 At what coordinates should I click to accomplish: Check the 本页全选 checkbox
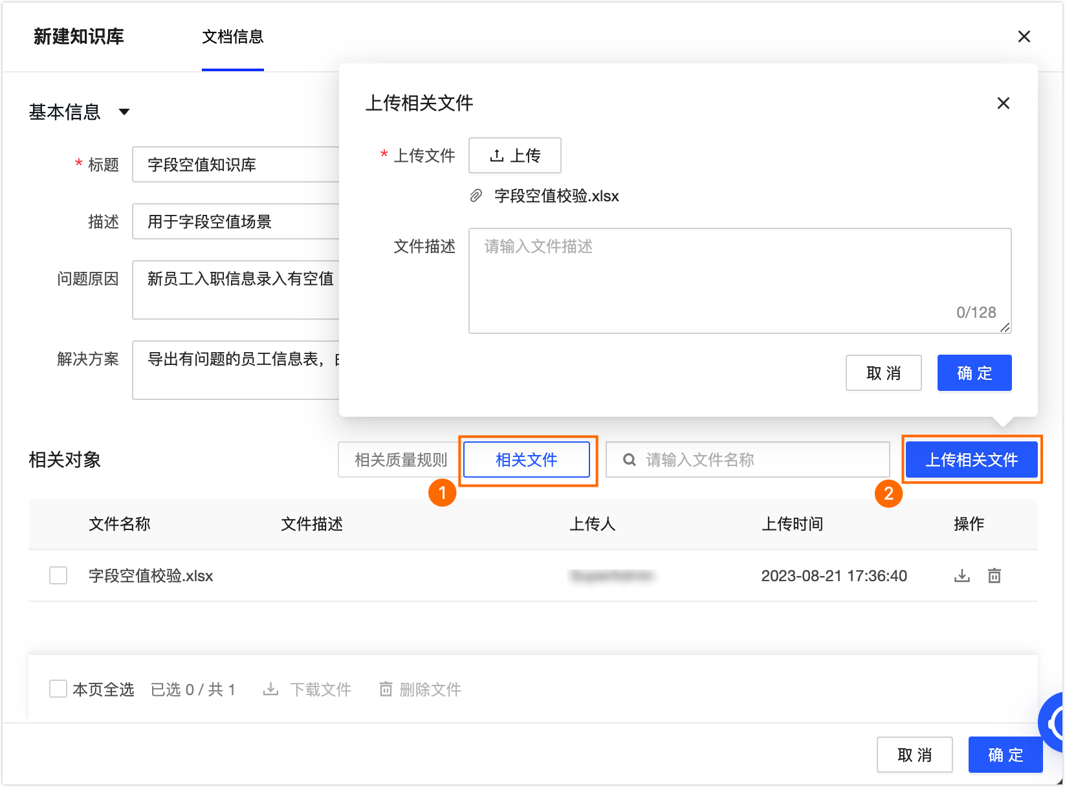tap(58, 689)
